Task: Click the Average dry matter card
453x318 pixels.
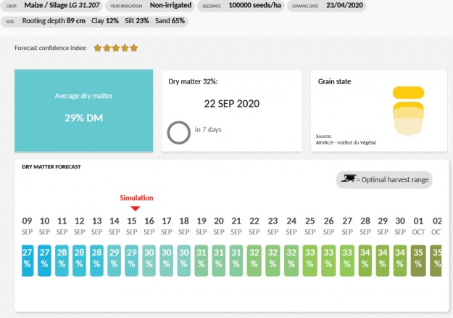Action: pyautogui.click(x=84, y=110)
